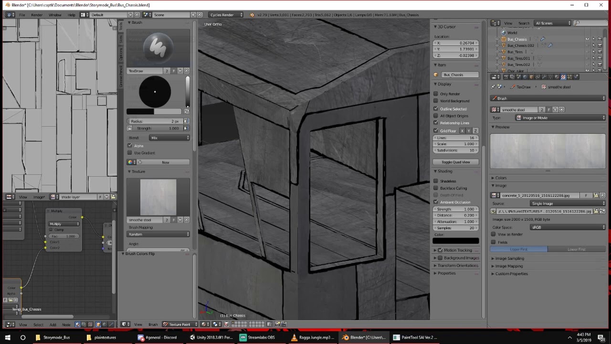Image resolution: width=611 pixels, height=344 pixels.
Task: Enable the World Background checkbox
Action: point(436,101)
